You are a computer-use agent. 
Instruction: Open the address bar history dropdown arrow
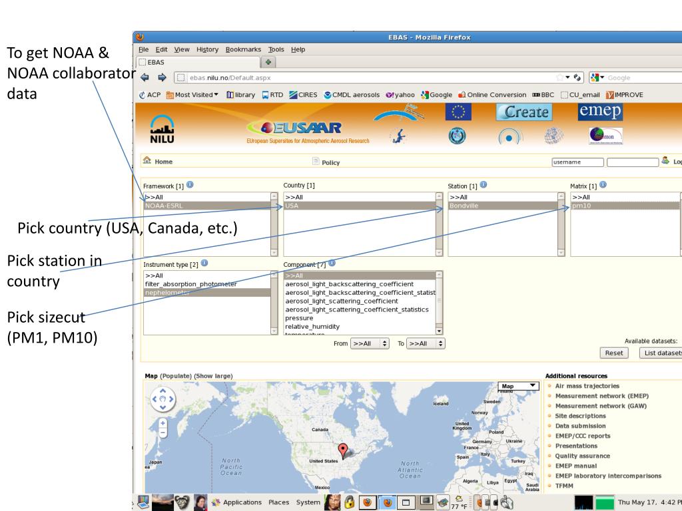click(x=567, y=77)
